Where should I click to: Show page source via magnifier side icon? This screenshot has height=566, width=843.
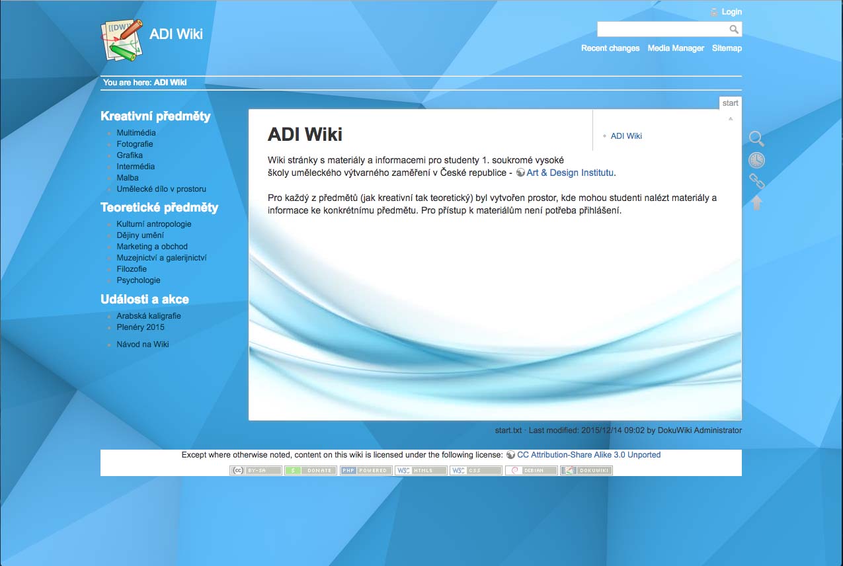756,139
